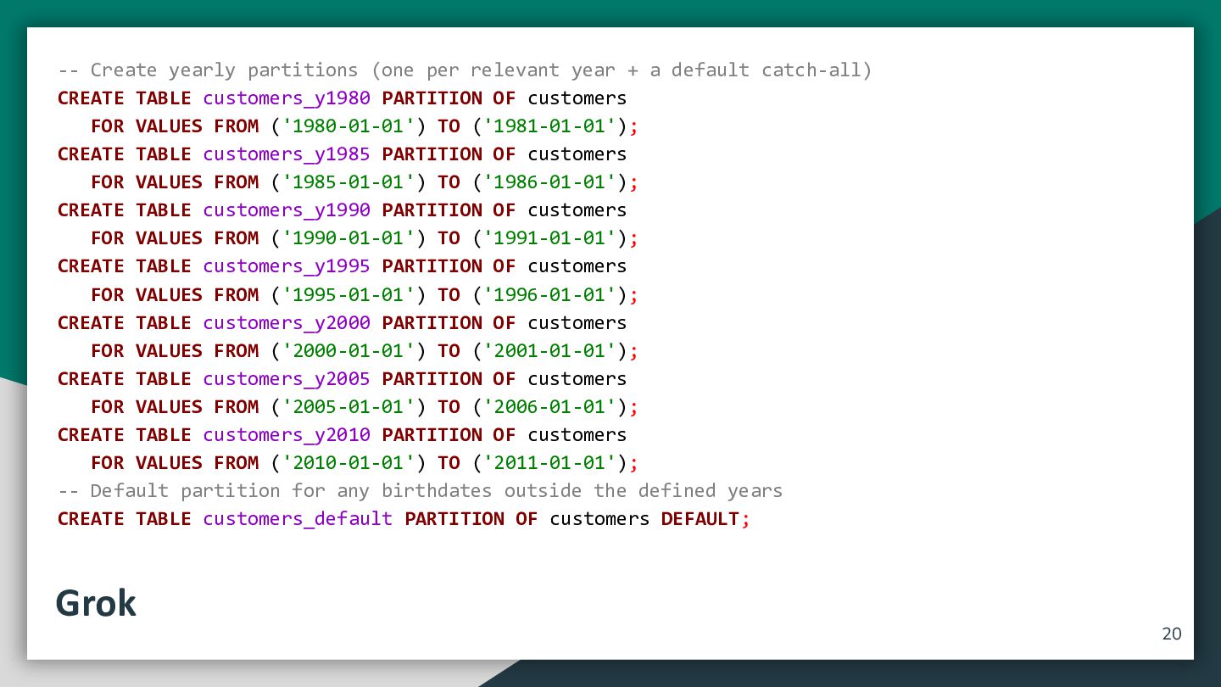Click the yearly partitions comment line
Screen dimensions: 1221x687
click(x=465, y=70)
